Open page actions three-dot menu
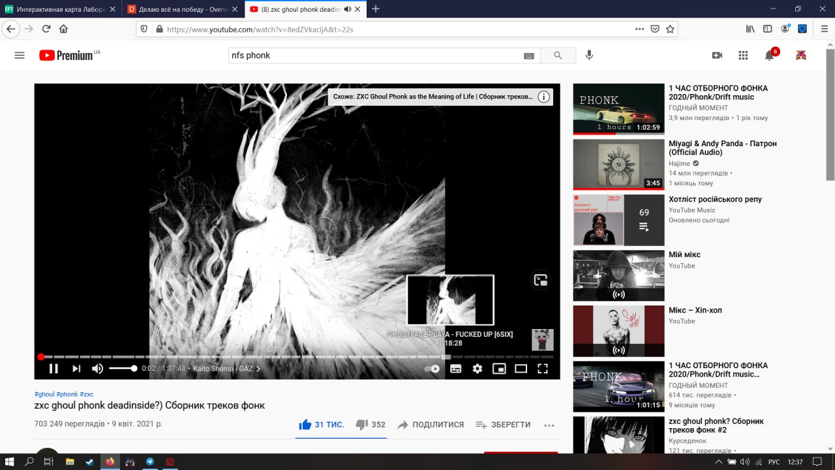This screenshot has height=470, width=835. pyautogui.click(x=640, y=29)
